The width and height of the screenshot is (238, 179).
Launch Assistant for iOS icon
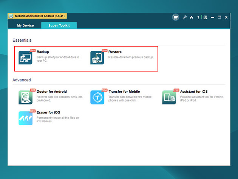click(169, 97)
